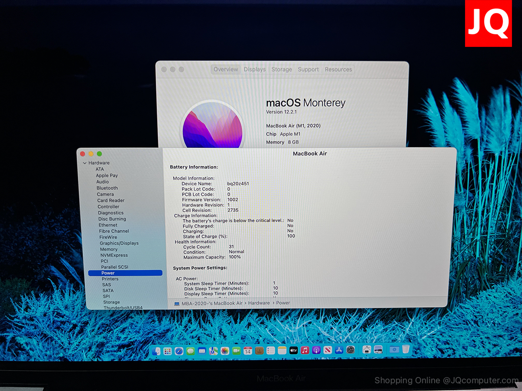Select ATA in the sidebar
Screen dimensions: 522x391
point(100,169)
